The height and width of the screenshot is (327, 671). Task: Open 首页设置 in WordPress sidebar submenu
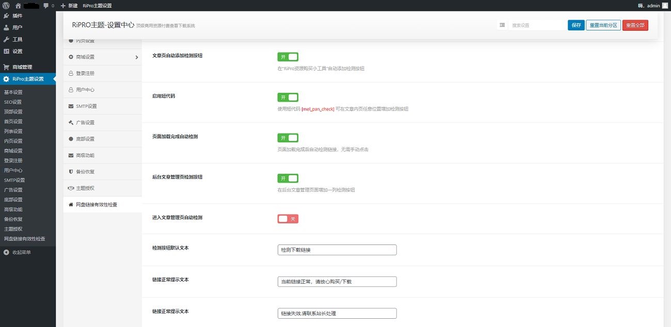point(13,122)
